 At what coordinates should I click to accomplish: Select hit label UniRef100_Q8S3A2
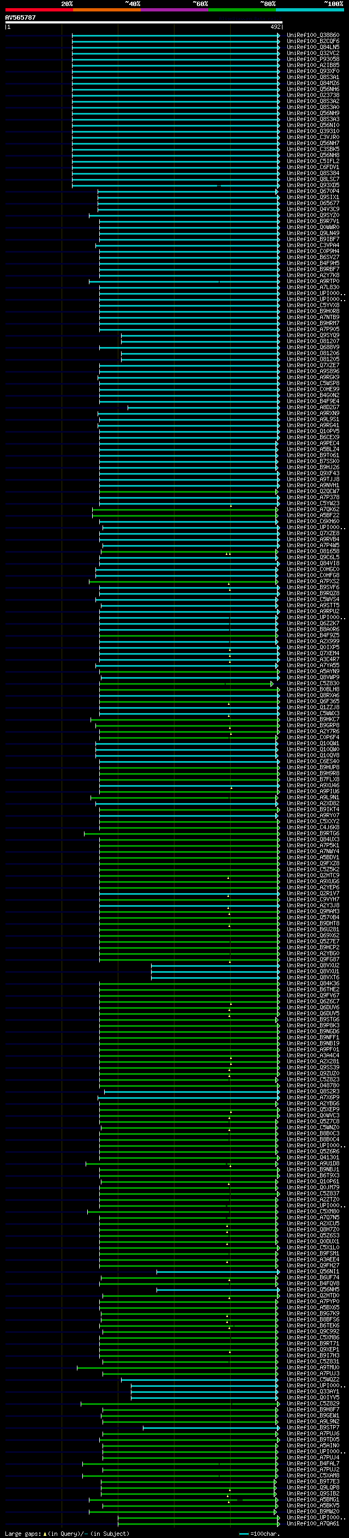click(x=313, y=101)
